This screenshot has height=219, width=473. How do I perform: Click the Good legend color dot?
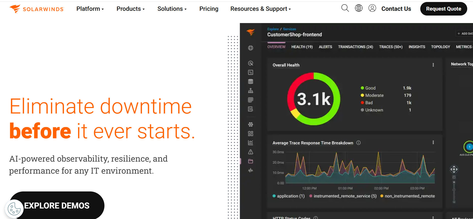362,88
